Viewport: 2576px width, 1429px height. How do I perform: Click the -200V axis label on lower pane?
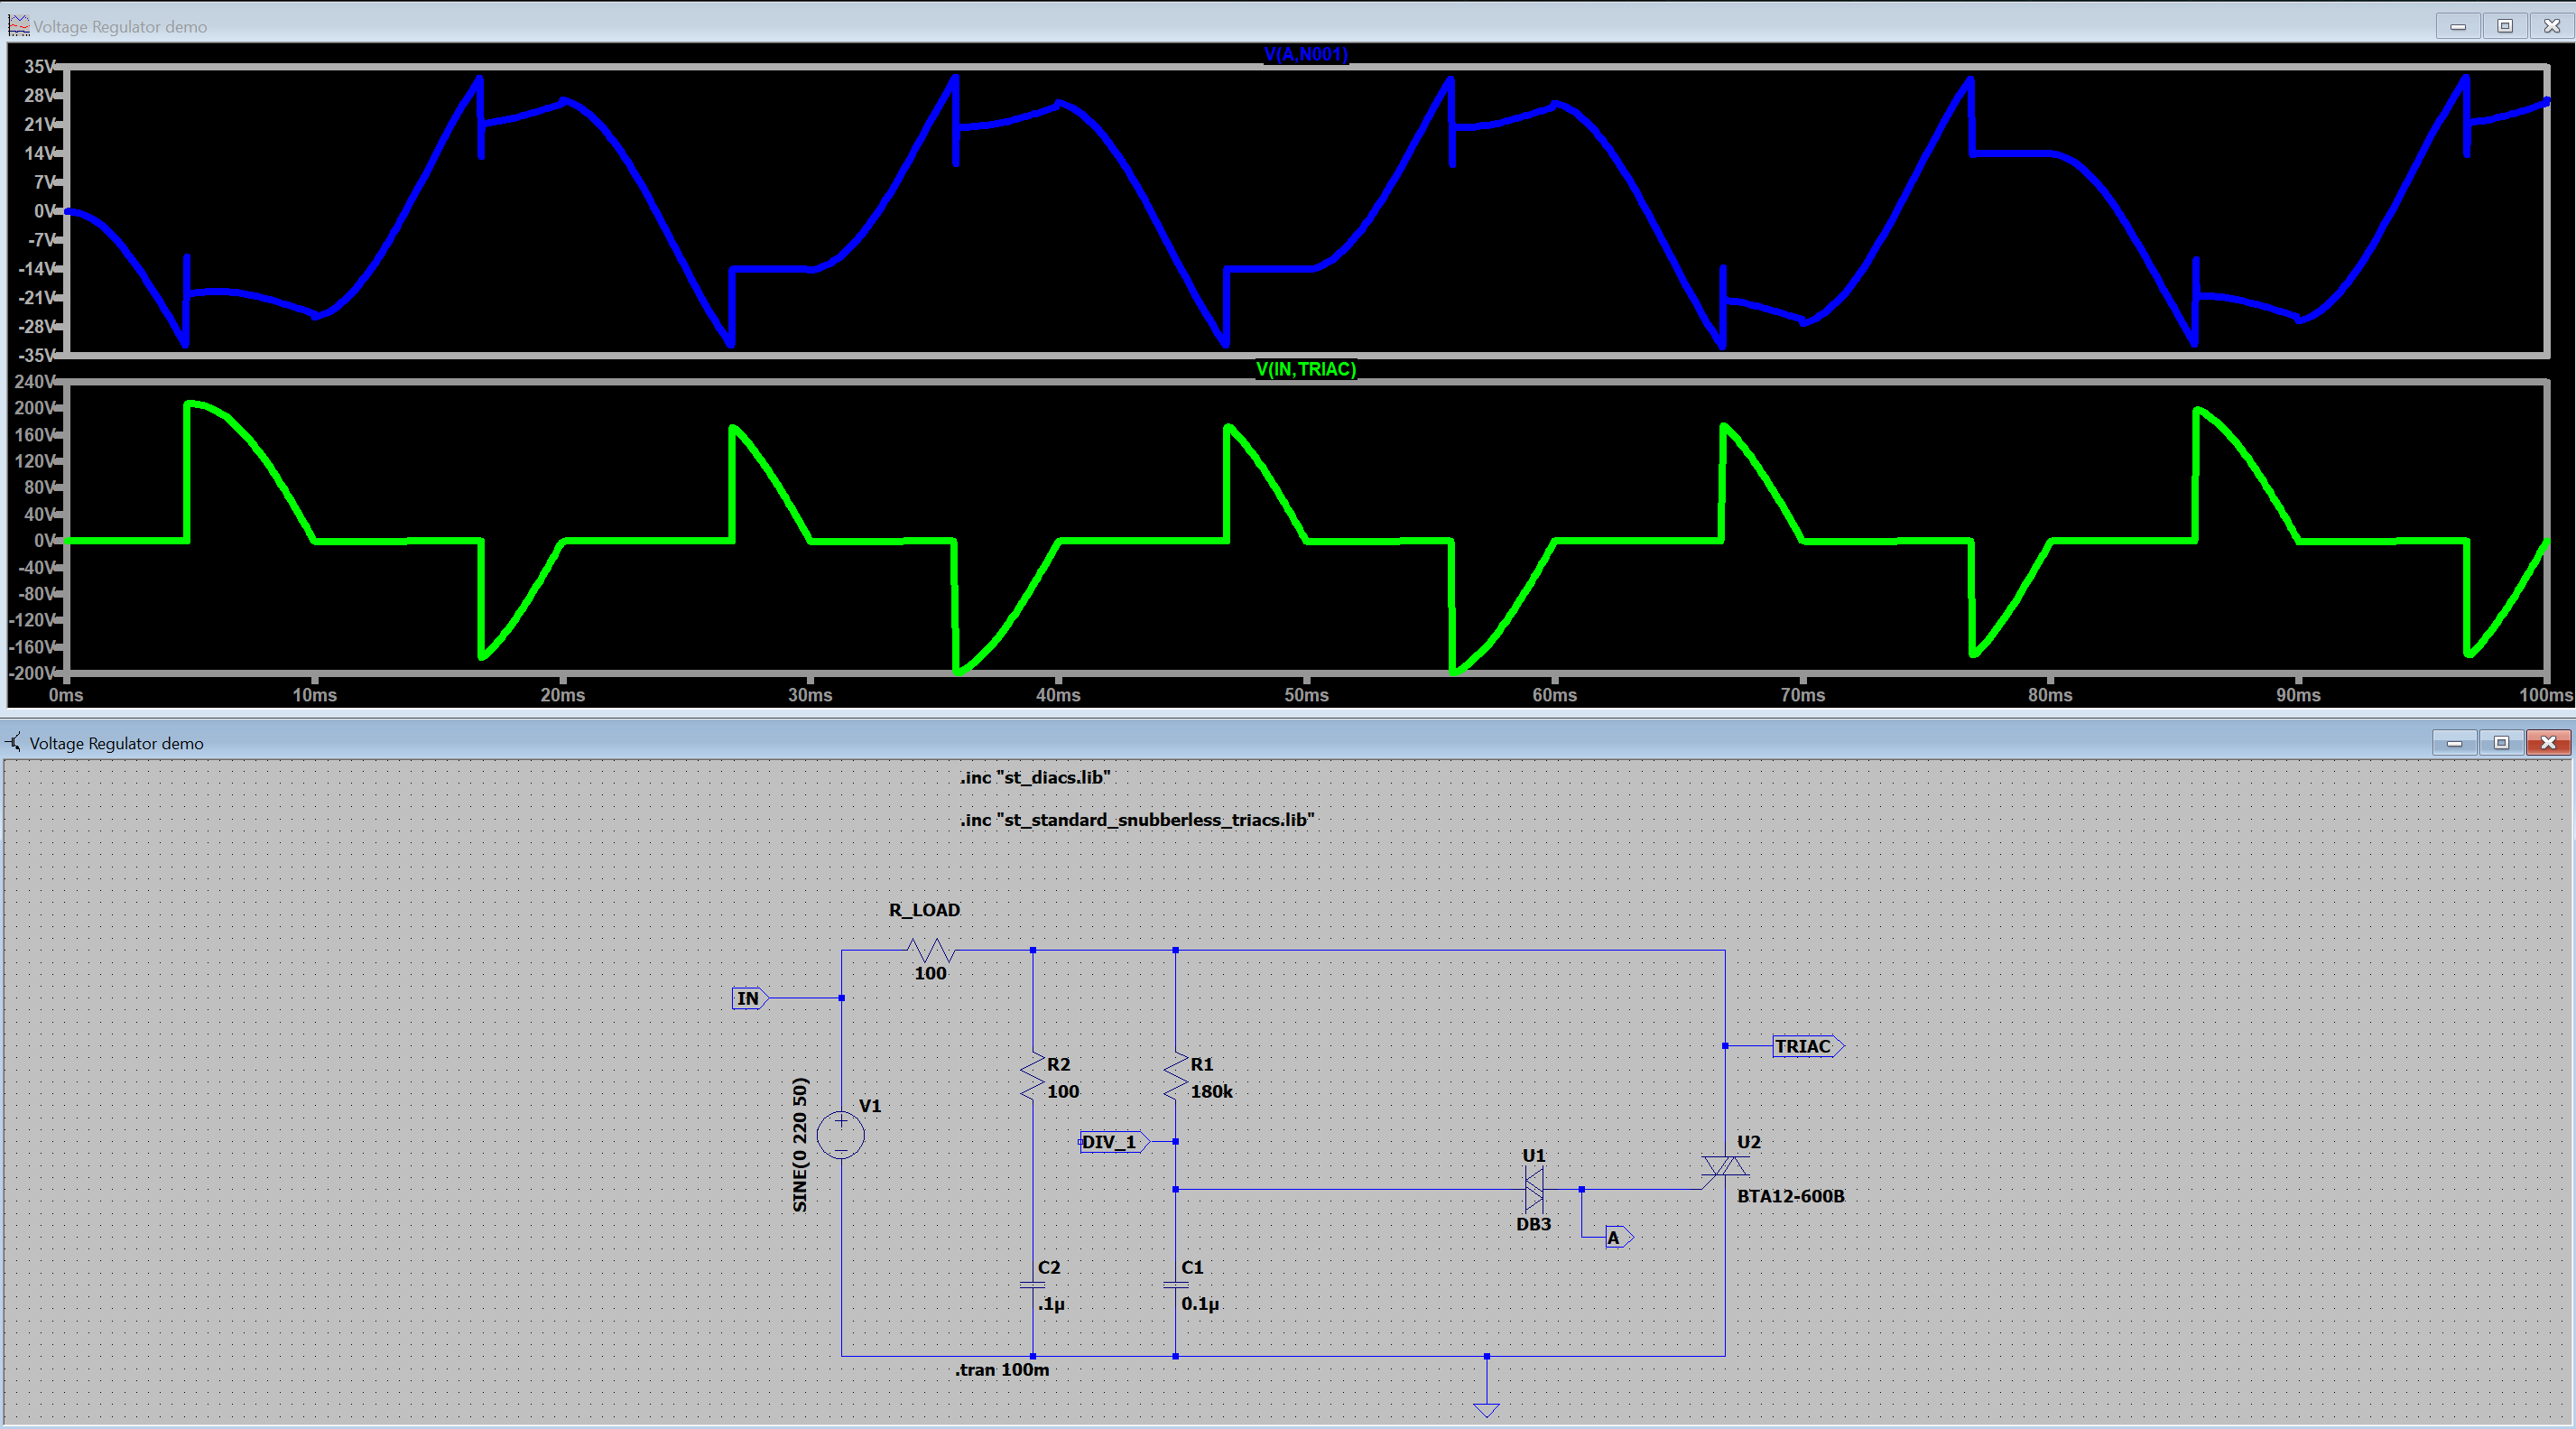pos(32,673)
